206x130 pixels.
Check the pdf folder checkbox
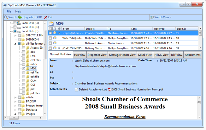coord(24,89)
